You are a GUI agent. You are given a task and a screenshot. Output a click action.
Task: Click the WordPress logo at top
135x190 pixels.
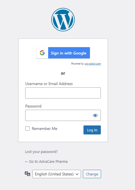[x=63, y=20]
